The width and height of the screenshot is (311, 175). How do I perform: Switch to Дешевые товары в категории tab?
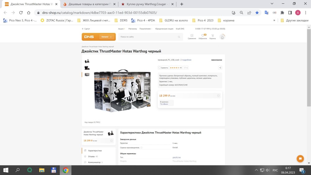tap(89, 4)
